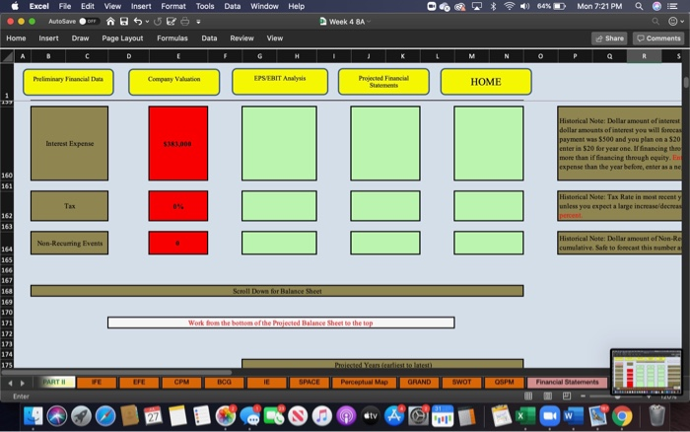Image resolution: width=690 pixels, height=432 pixels.
Task: Open the Perceptual Map sheet tab
Action: [365, 383]
